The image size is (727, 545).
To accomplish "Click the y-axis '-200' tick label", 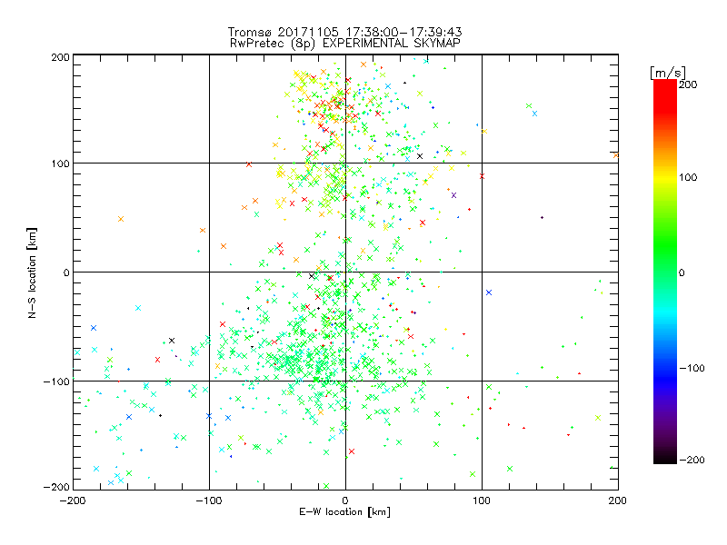I will point(56,487).
